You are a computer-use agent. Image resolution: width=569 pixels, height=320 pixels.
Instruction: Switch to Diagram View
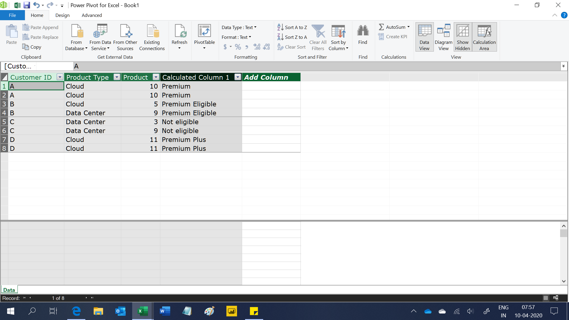[x=444, y=37]
